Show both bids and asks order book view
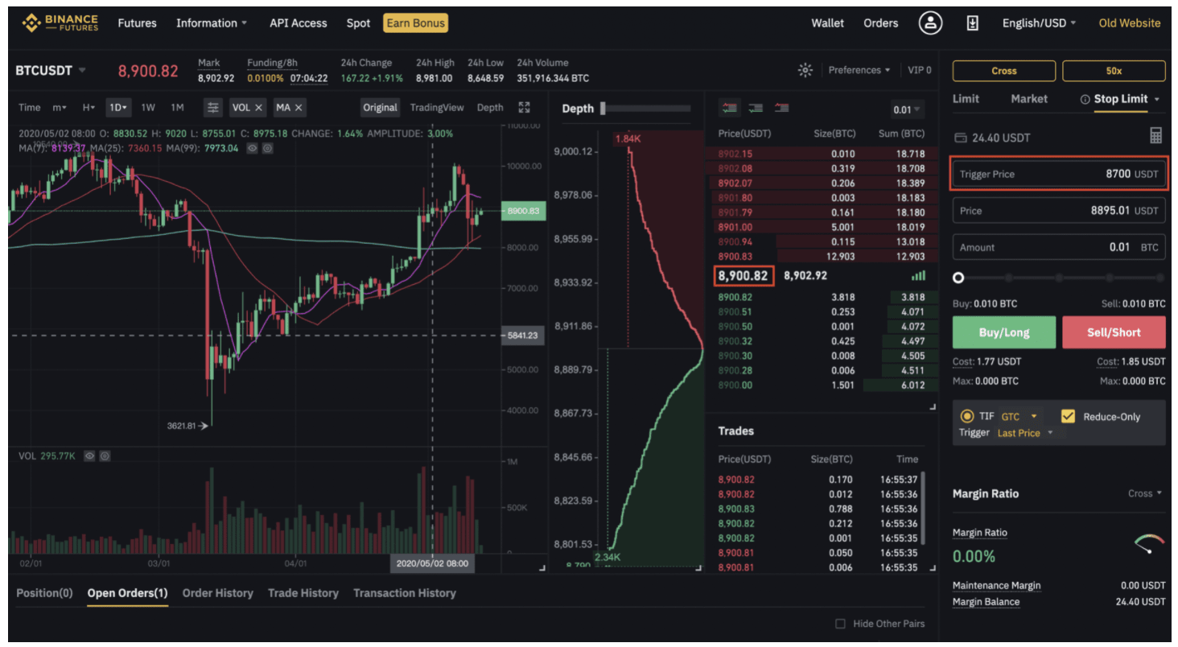Screen dimensions: 1178x647 click(731, 107)
